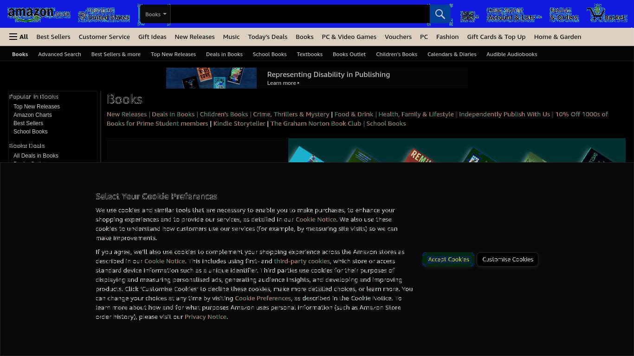Open Top New Releases in sidebar
This screenshot has height=356, width=634.
(x=37, y=107)
